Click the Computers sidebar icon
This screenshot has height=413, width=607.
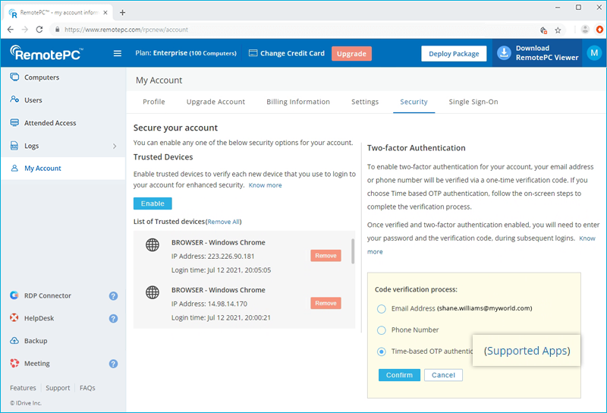click(x=14, y=77)
